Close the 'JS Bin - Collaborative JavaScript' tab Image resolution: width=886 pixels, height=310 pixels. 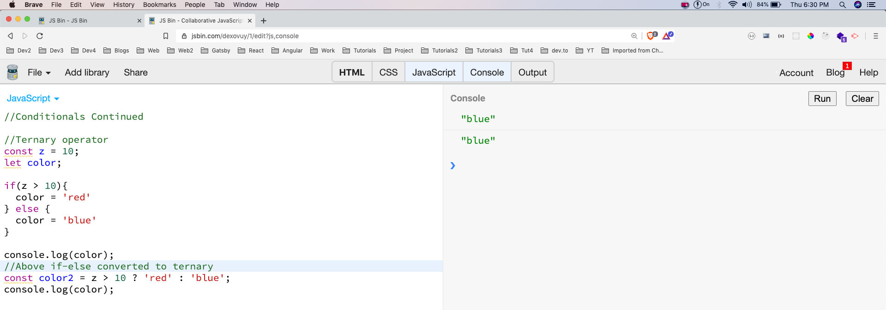250,21
